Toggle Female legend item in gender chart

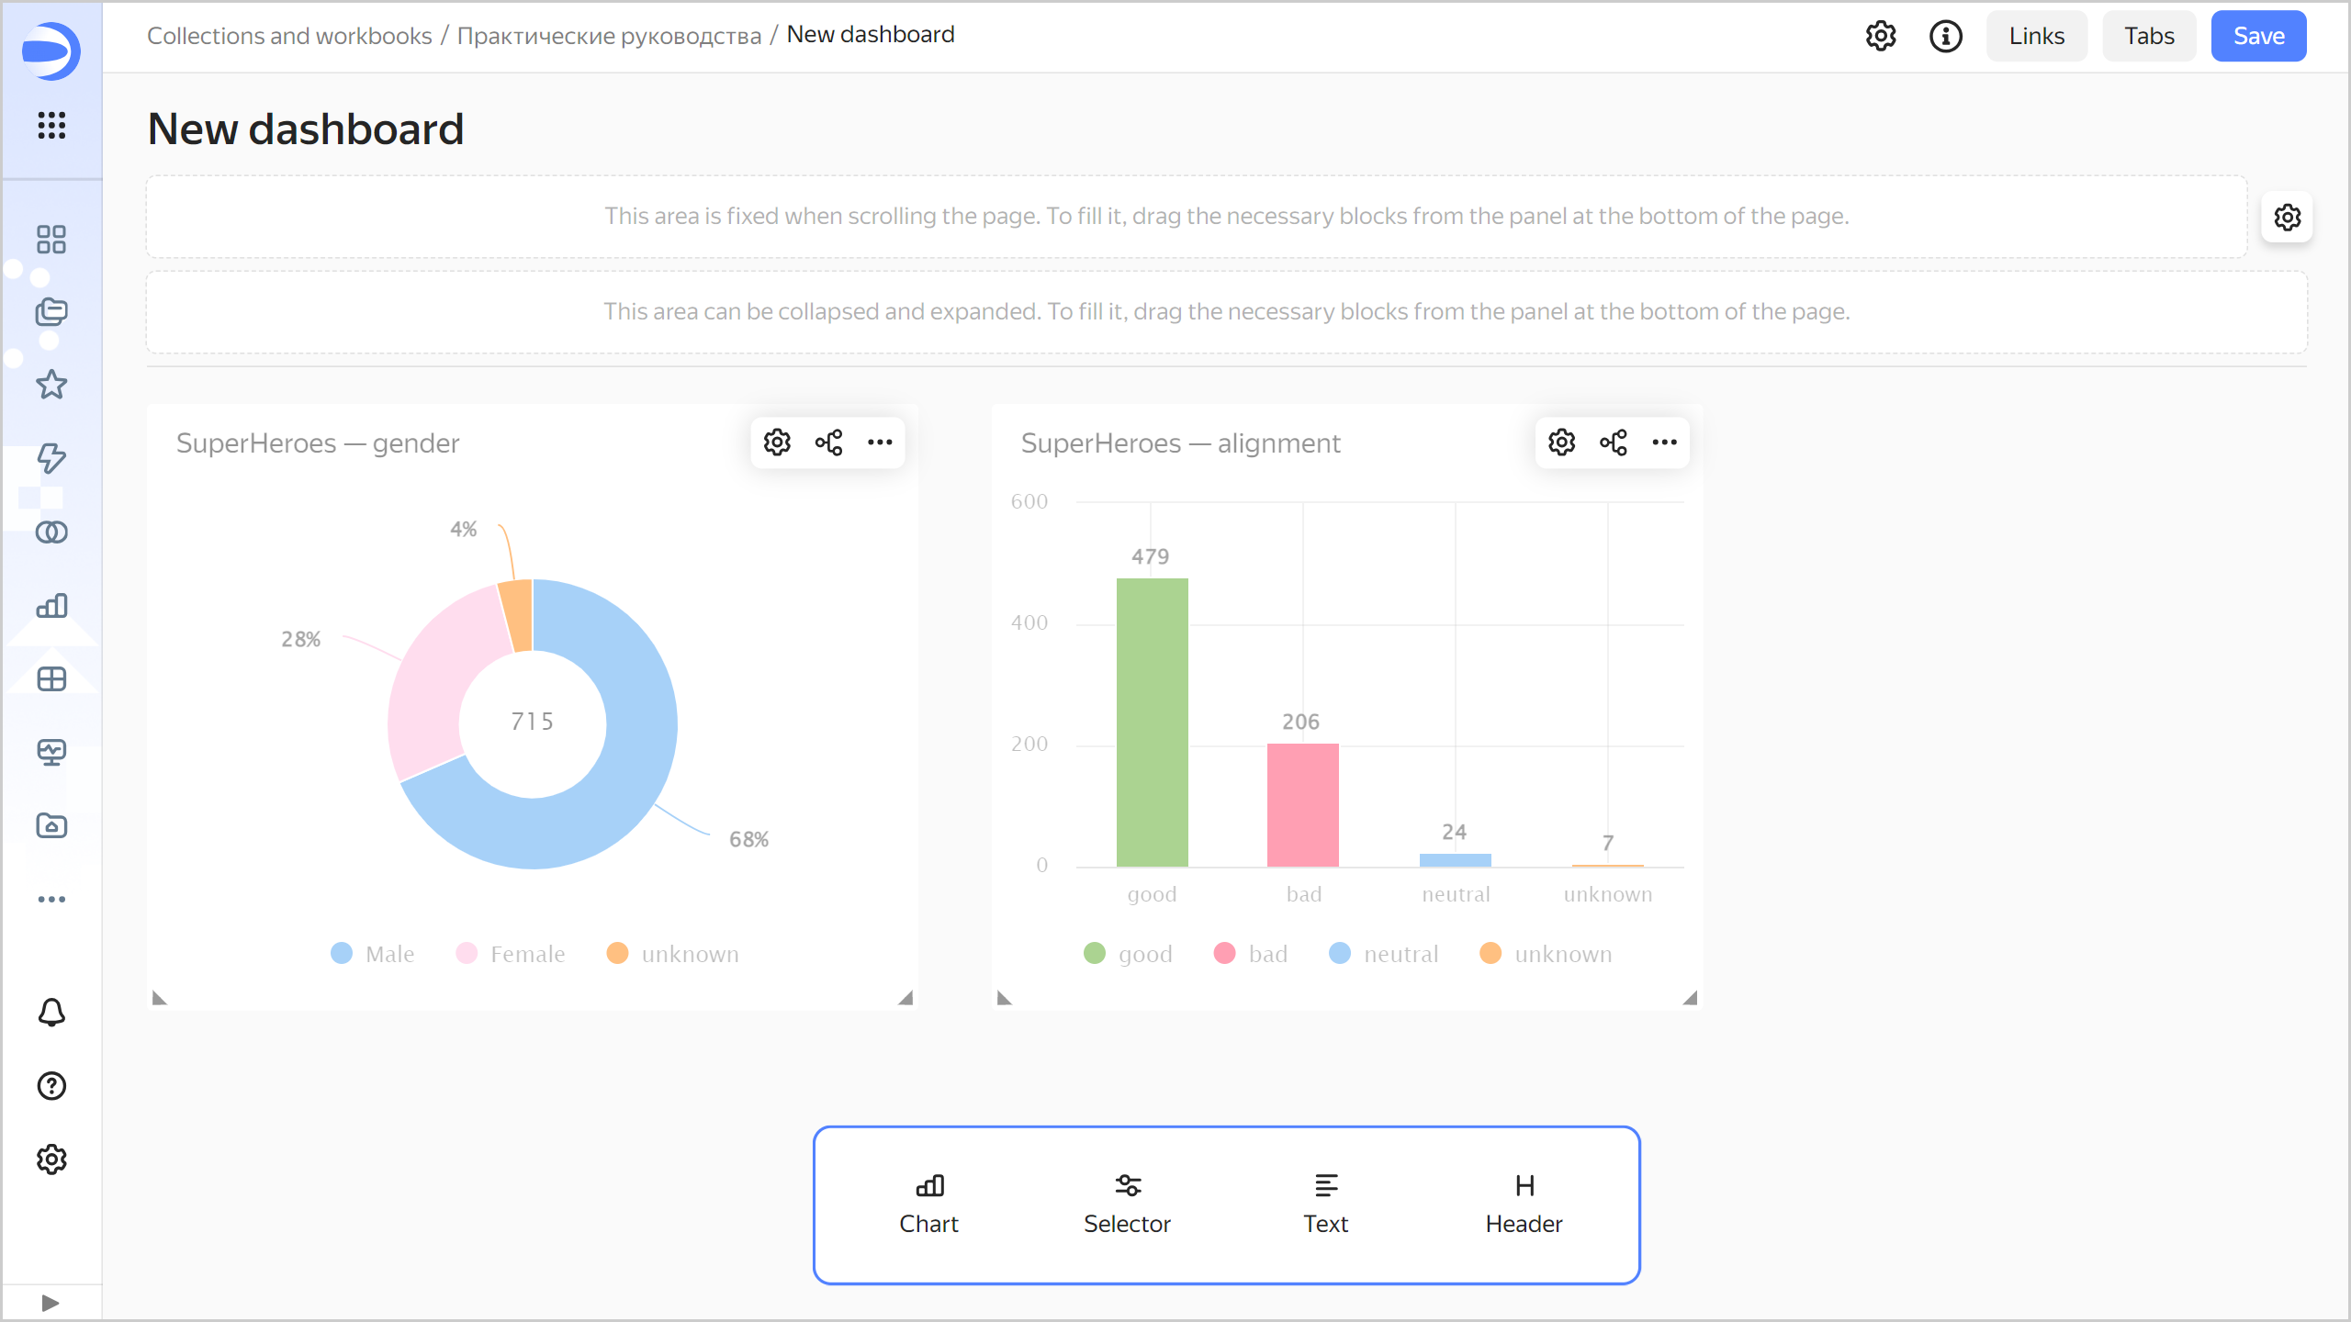(512, 954)
